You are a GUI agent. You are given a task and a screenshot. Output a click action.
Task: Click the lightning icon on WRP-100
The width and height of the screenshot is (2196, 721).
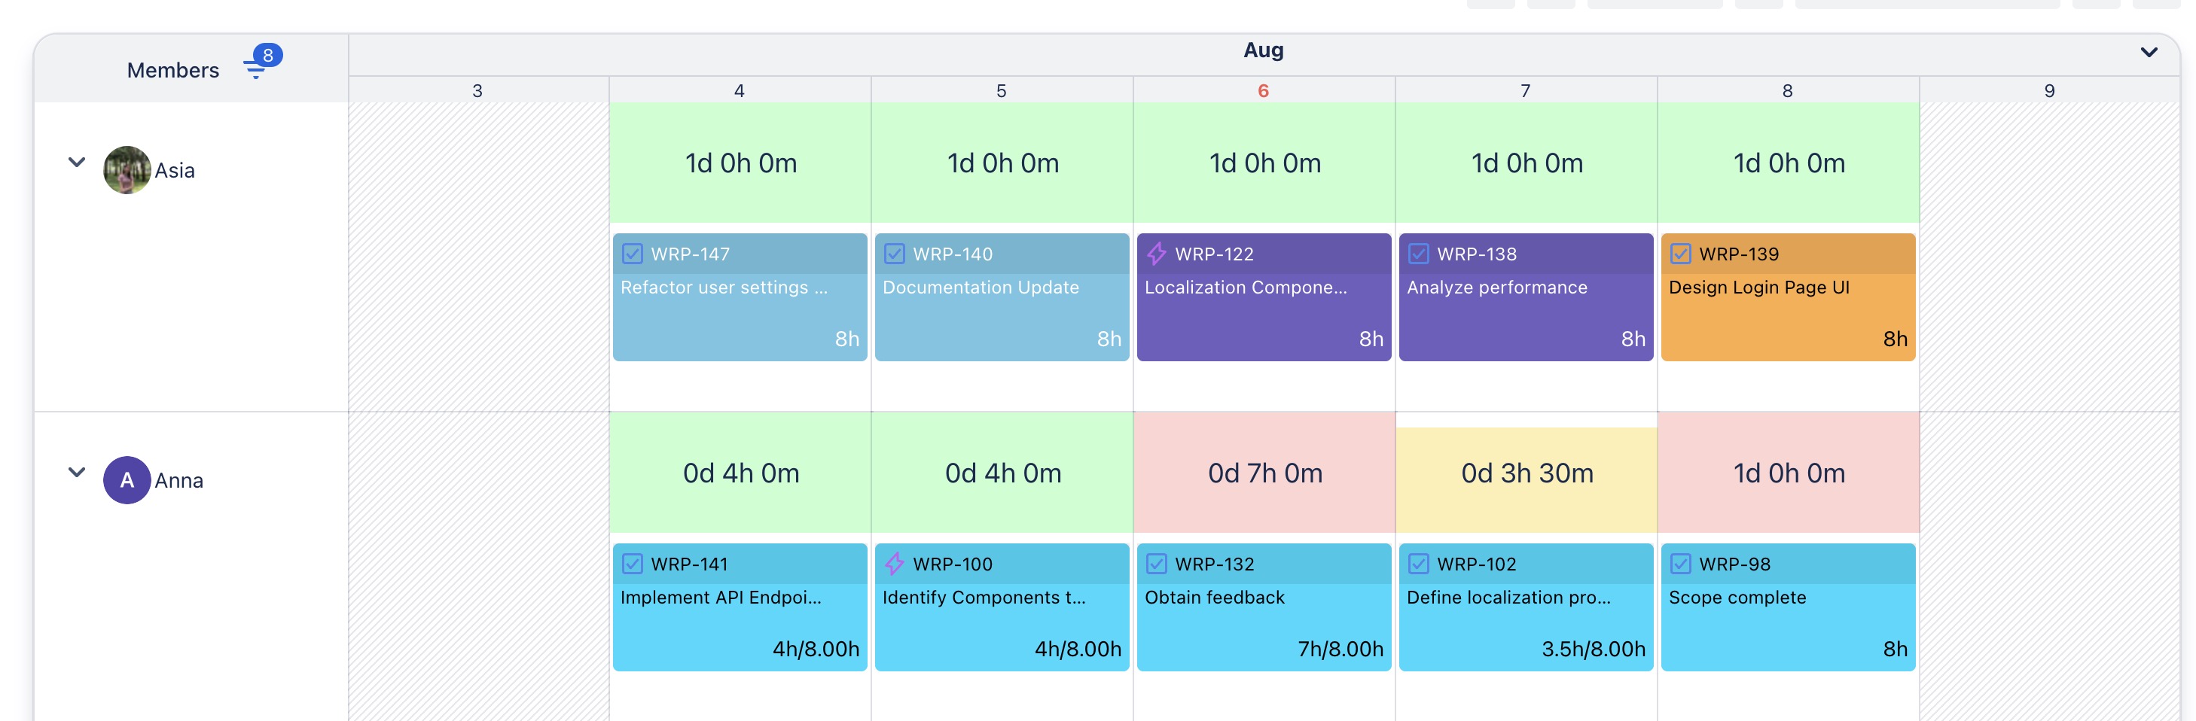tap(894, 564)
